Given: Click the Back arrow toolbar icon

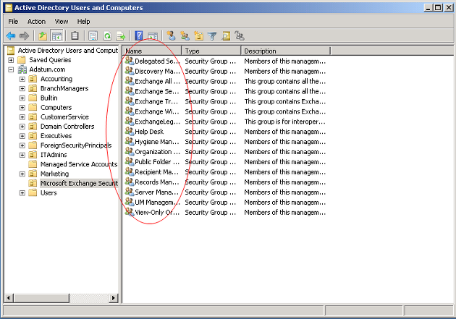Looking at the screenshot, I should [11, 36].
